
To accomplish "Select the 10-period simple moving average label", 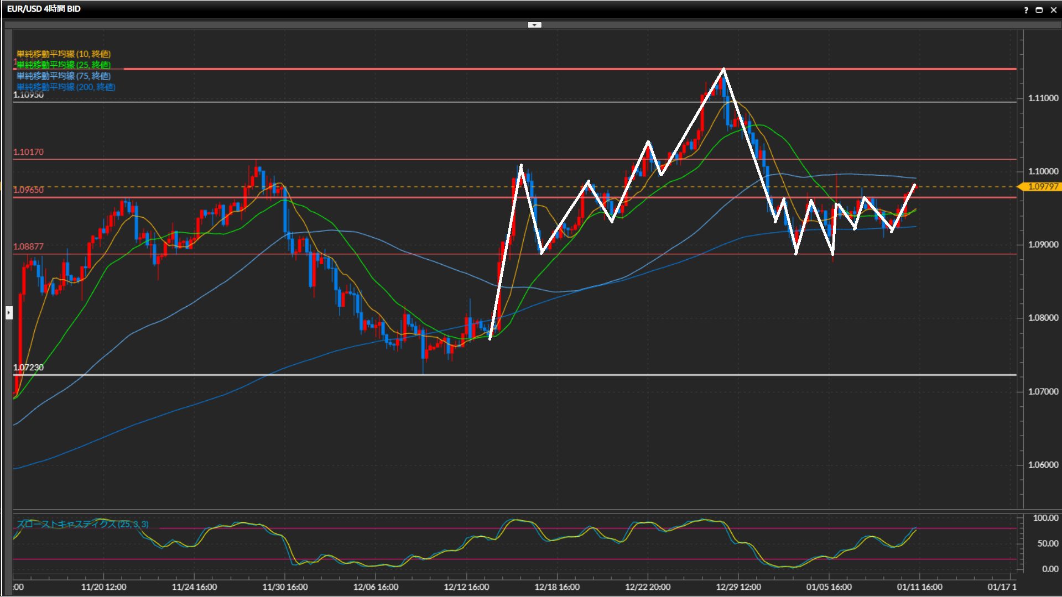I will (63, 54).
